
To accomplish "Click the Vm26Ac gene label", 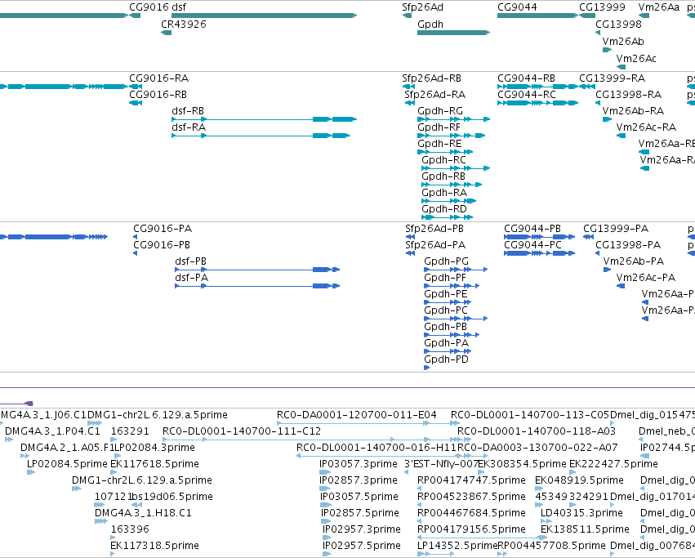I will pos(636,59).
